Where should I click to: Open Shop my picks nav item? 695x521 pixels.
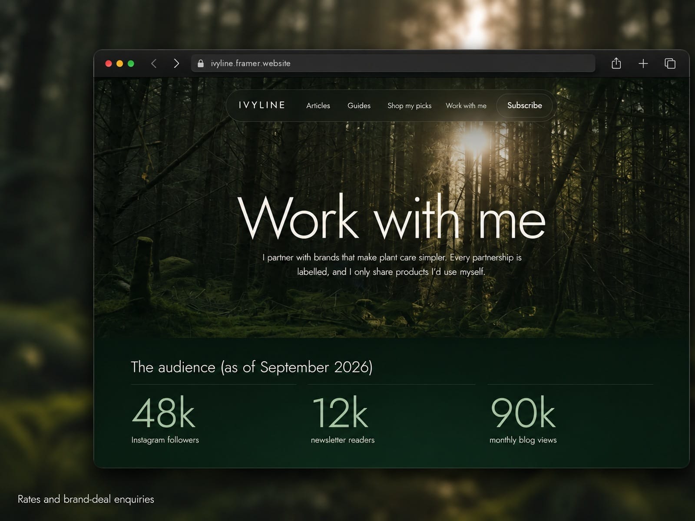409,106
